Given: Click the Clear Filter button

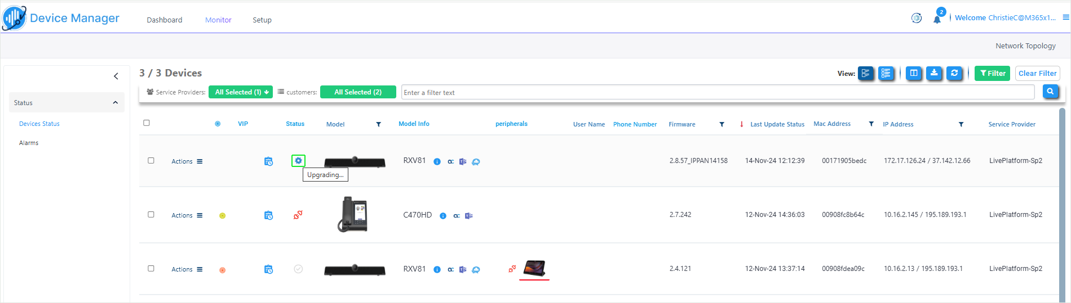Looking at the screenshot, I should coord(1037,73).
